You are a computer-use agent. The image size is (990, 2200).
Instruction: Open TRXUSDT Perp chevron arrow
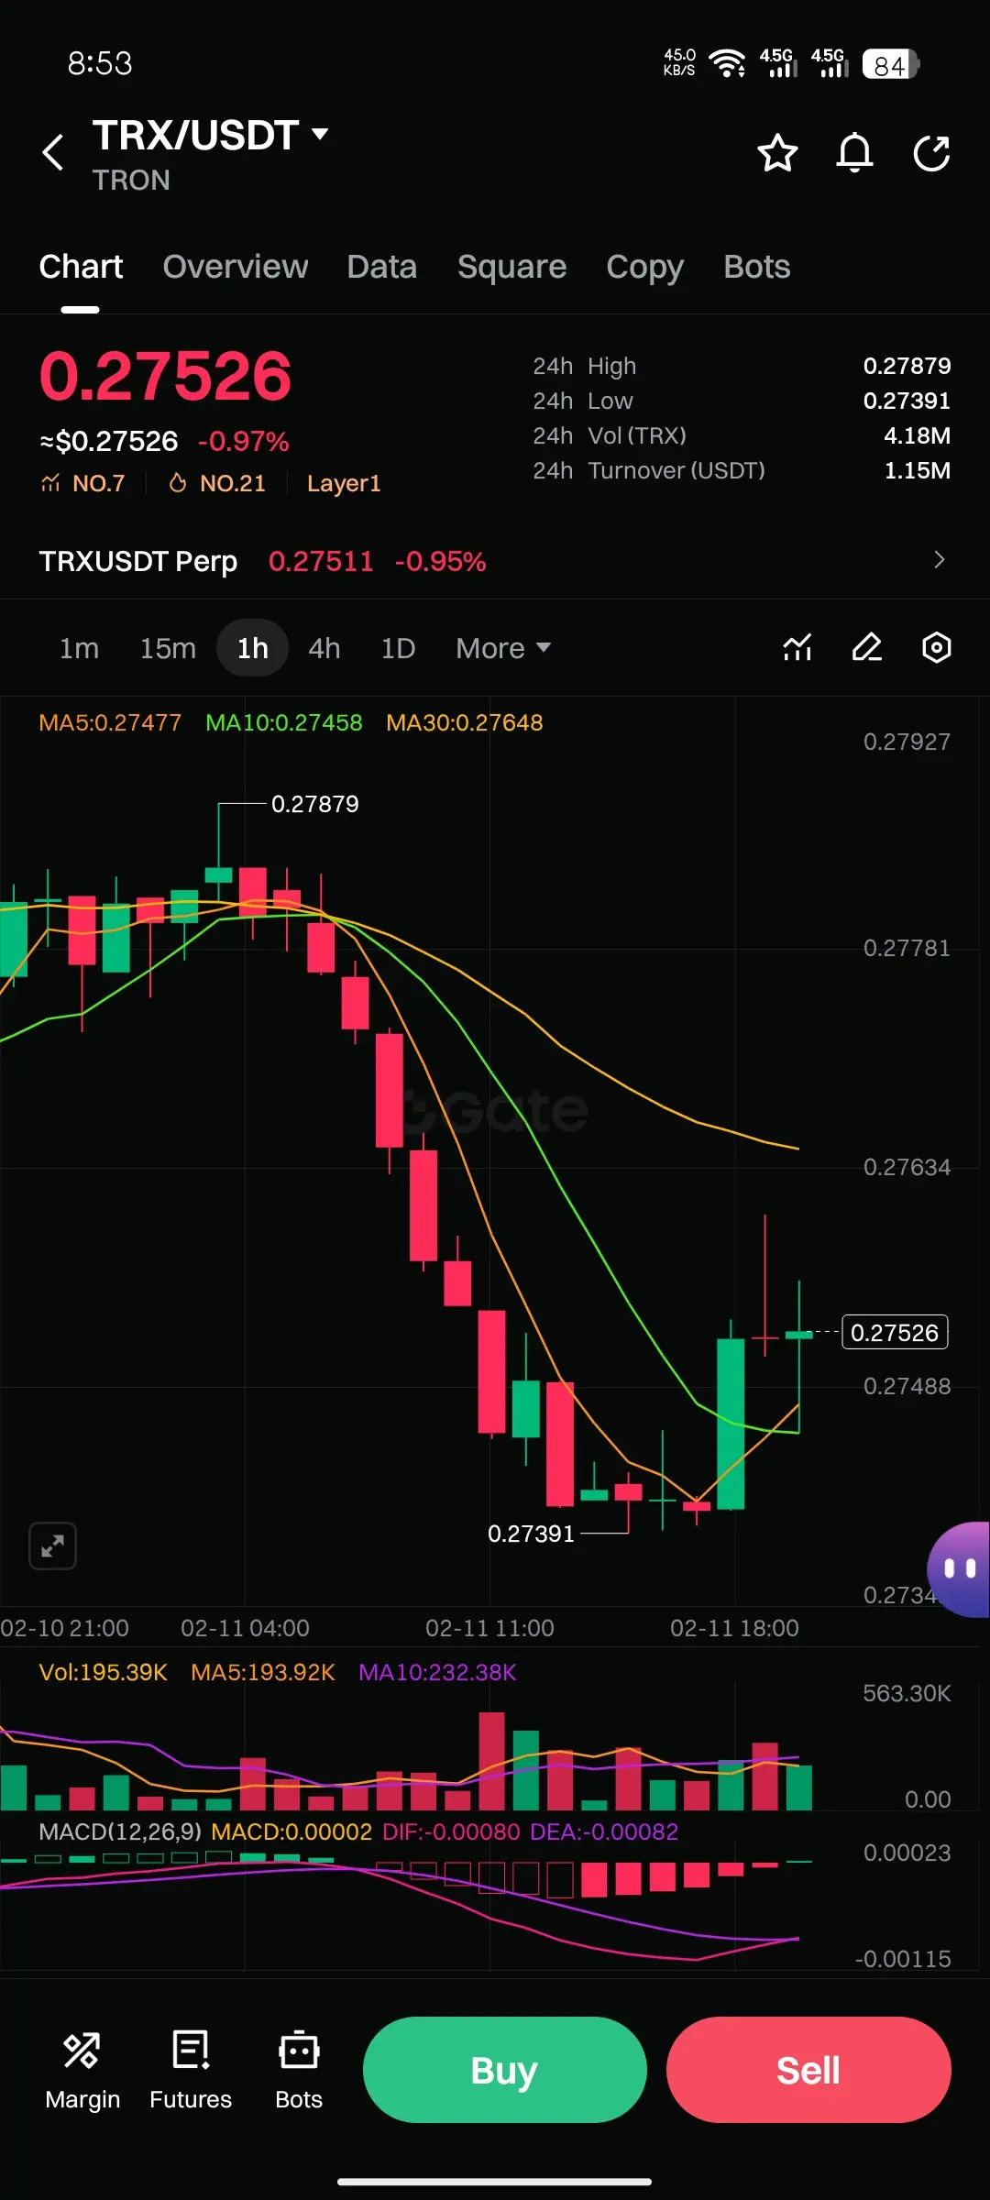939,560
